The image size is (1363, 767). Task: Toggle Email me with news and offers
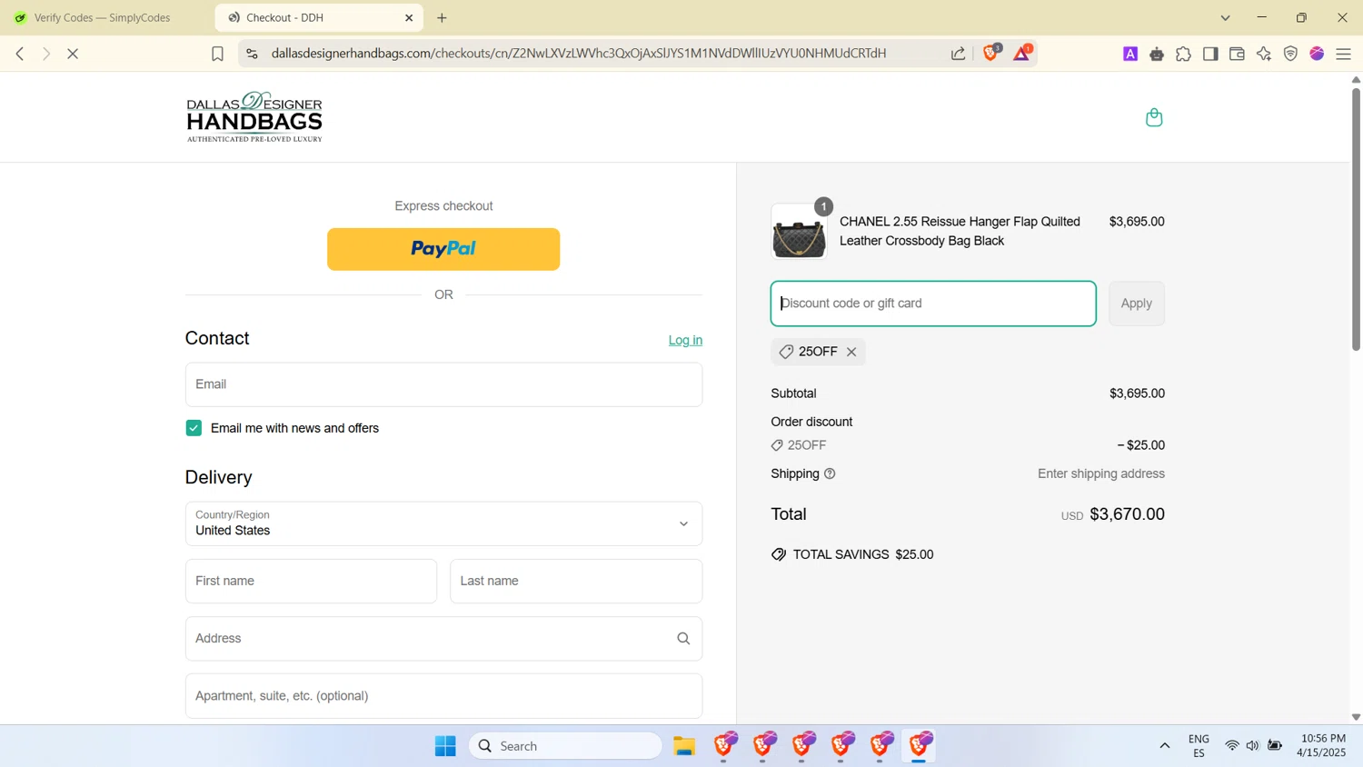click(194, 428)
